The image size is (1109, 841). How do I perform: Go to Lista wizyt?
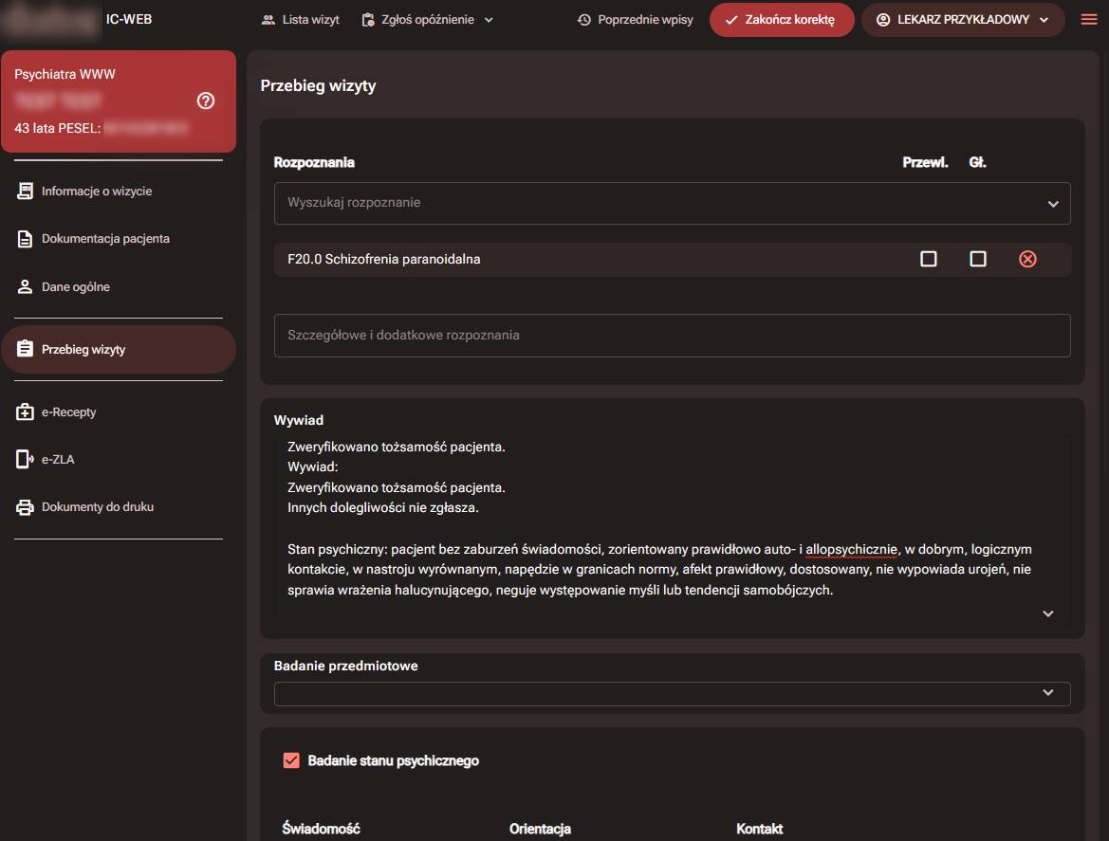[x=300, y=20]
